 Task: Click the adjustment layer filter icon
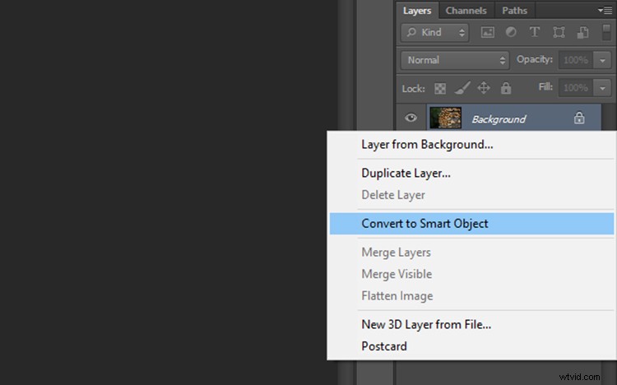[510, 33]
